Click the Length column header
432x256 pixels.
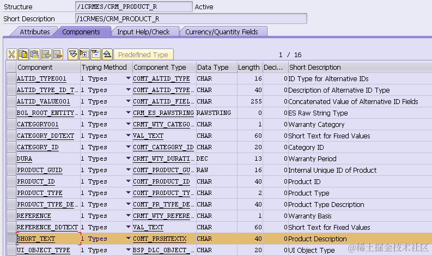[250, 67]
